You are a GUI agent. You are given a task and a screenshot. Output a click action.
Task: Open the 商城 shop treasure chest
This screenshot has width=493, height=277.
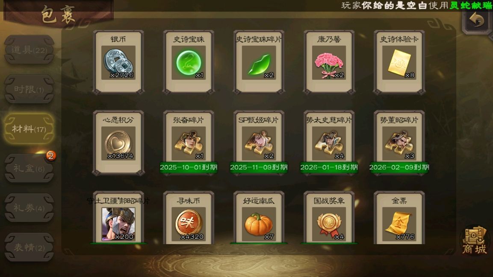(474, 241)
